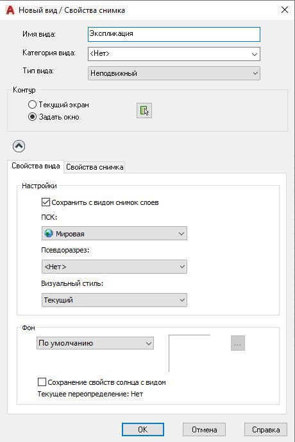Open the Категория вида dropdown
The height and width of the screenshot is (442, 295).
click(174, 54)
